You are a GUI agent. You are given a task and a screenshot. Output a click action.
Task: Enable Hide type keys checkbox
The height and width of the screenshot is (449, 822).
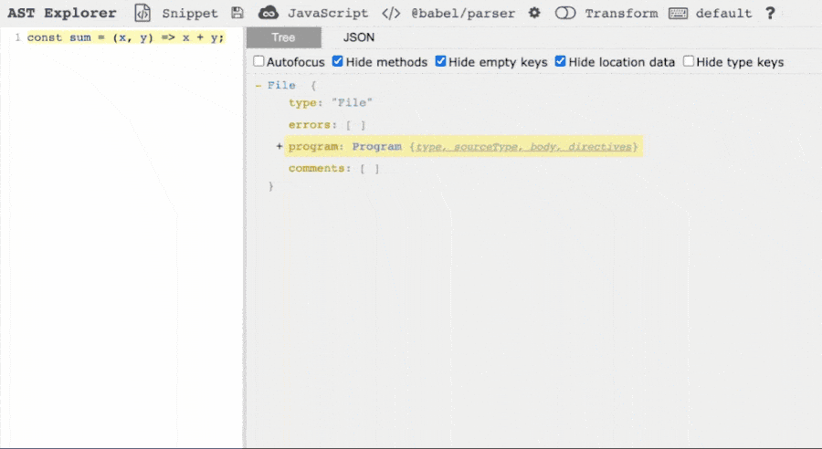click(x=689, y=62)
